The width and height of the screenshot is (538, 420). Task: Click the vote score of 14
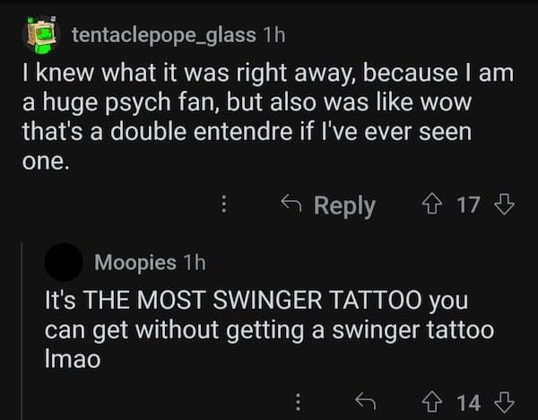[x=468, y=401]
